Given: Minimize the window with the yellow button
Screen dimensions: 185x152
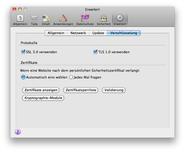Looking at the screenshot, I should pyautogui.click(x=20, y=9).
